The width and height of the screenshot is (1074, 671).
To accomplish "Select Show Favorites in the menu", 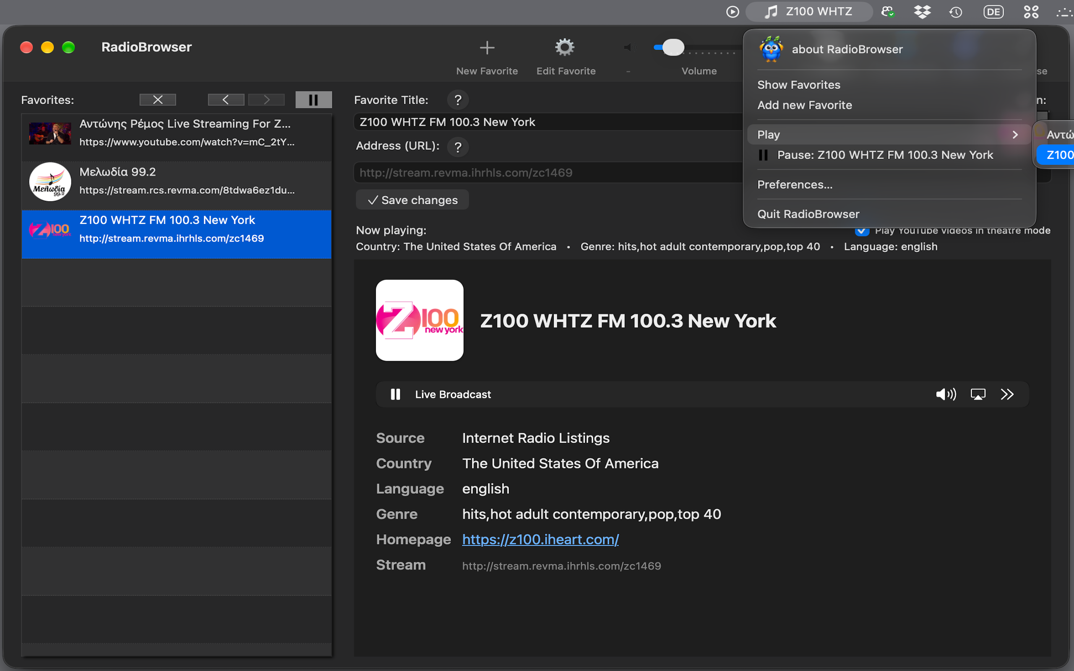I will coord(798,85).
